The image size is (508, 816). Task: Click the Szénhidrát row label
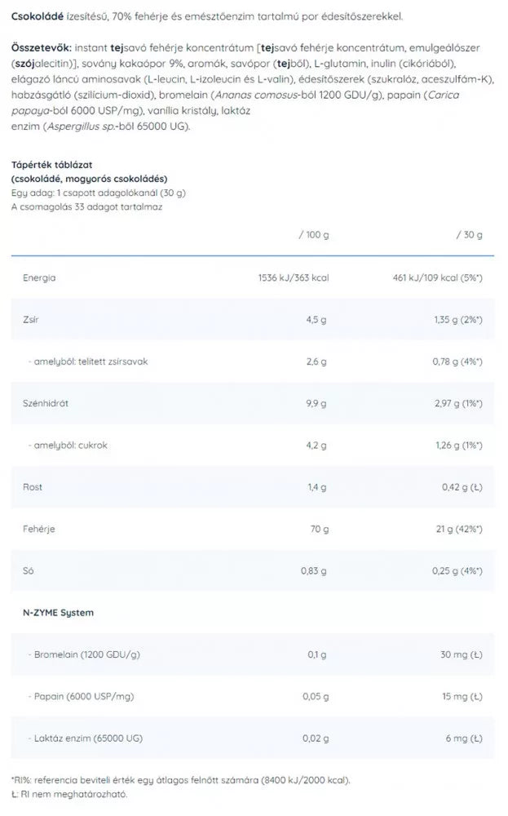pyautogui.click(x=46, y=403)
